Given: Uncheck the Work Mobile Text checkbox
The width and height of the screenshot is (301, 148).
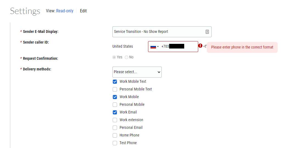Looking at the screenshot, I should 115,82.
